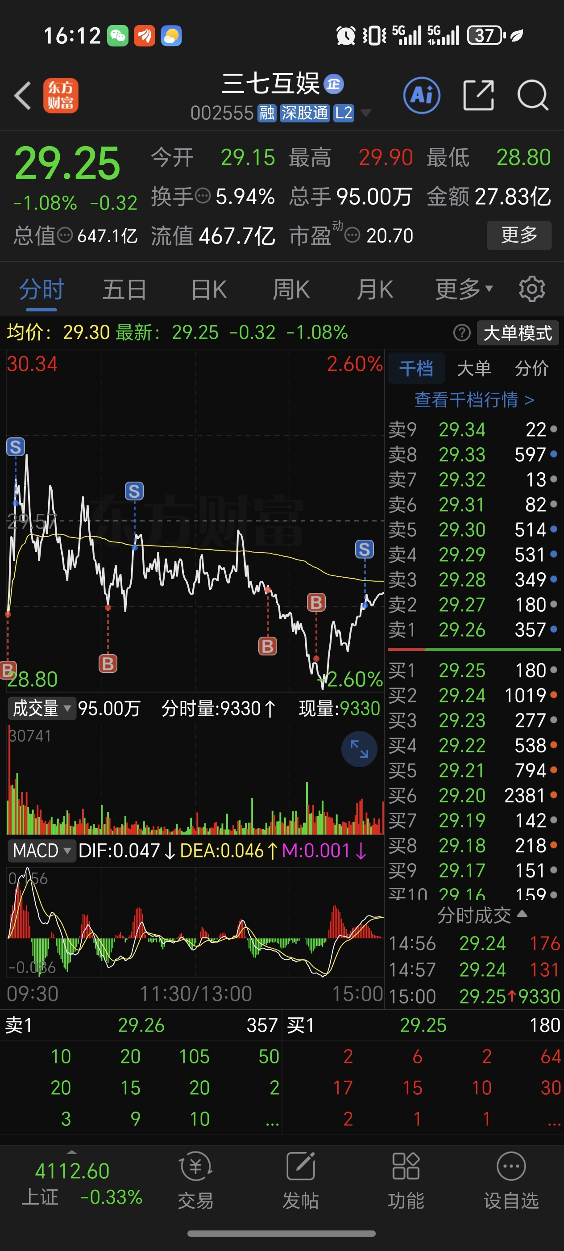Open the search magnifier icon

[532, 95]
